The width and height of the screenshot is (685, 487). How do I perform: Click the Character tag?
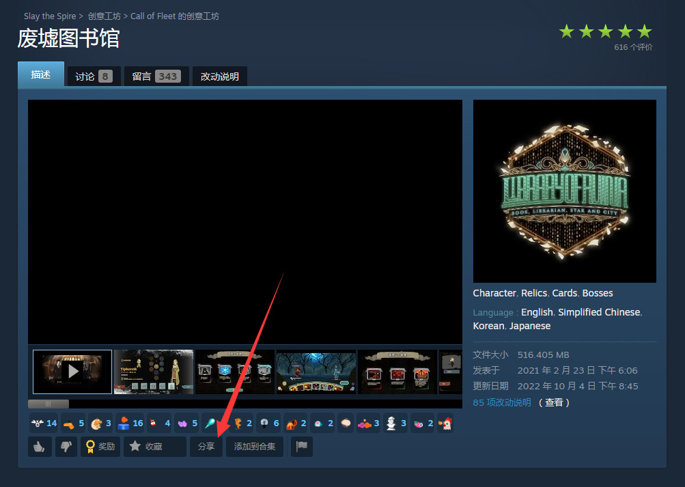pos(494,293)
